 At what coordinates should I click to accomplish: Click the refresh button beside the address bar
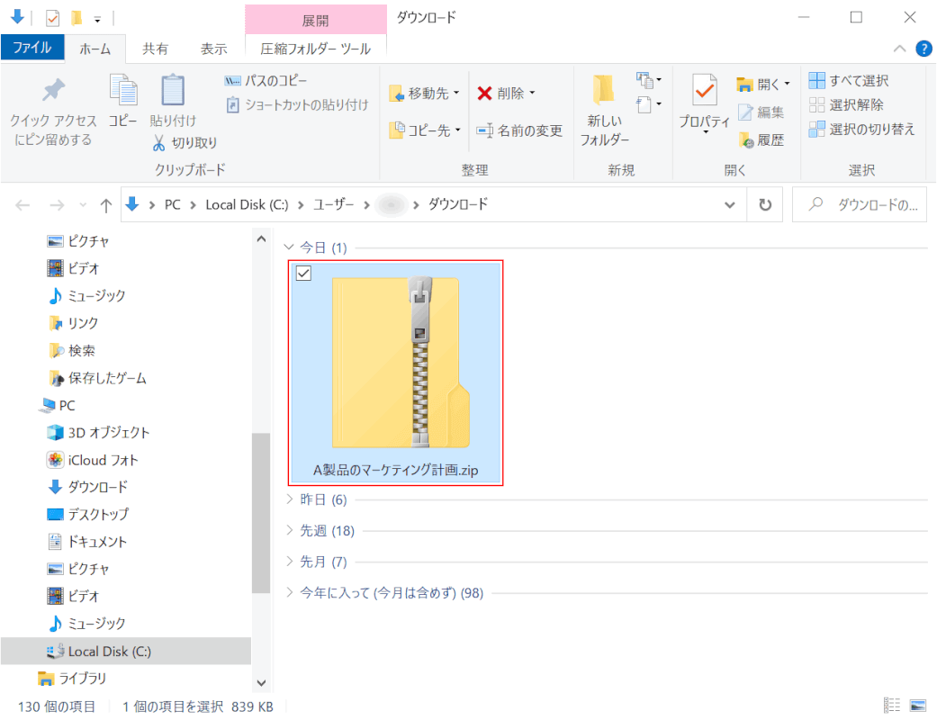tap(765, 205)
